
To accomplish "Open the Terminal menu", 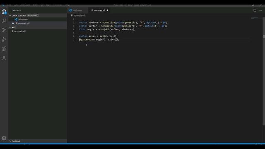I will (x=58, y=5).
